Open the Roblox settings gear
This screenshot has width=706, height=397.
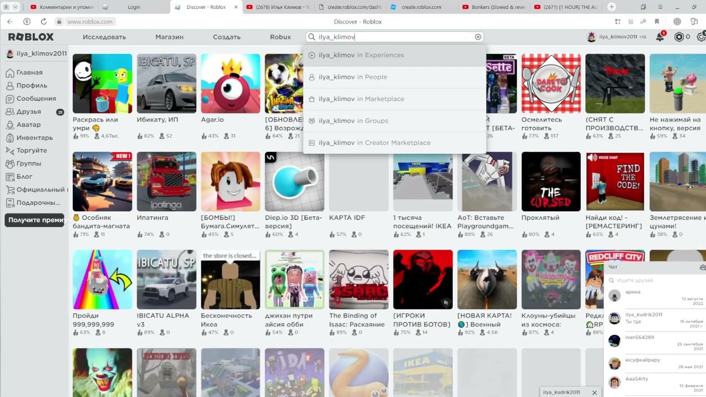(702, 37)
